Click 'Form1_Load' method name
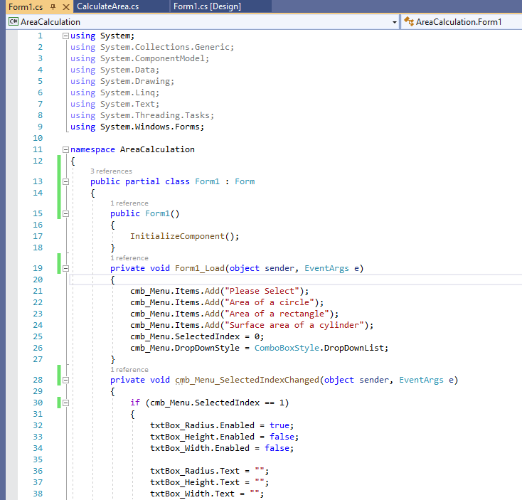The height and width of the screenshot is (500, 522). (x=200, y=268)
